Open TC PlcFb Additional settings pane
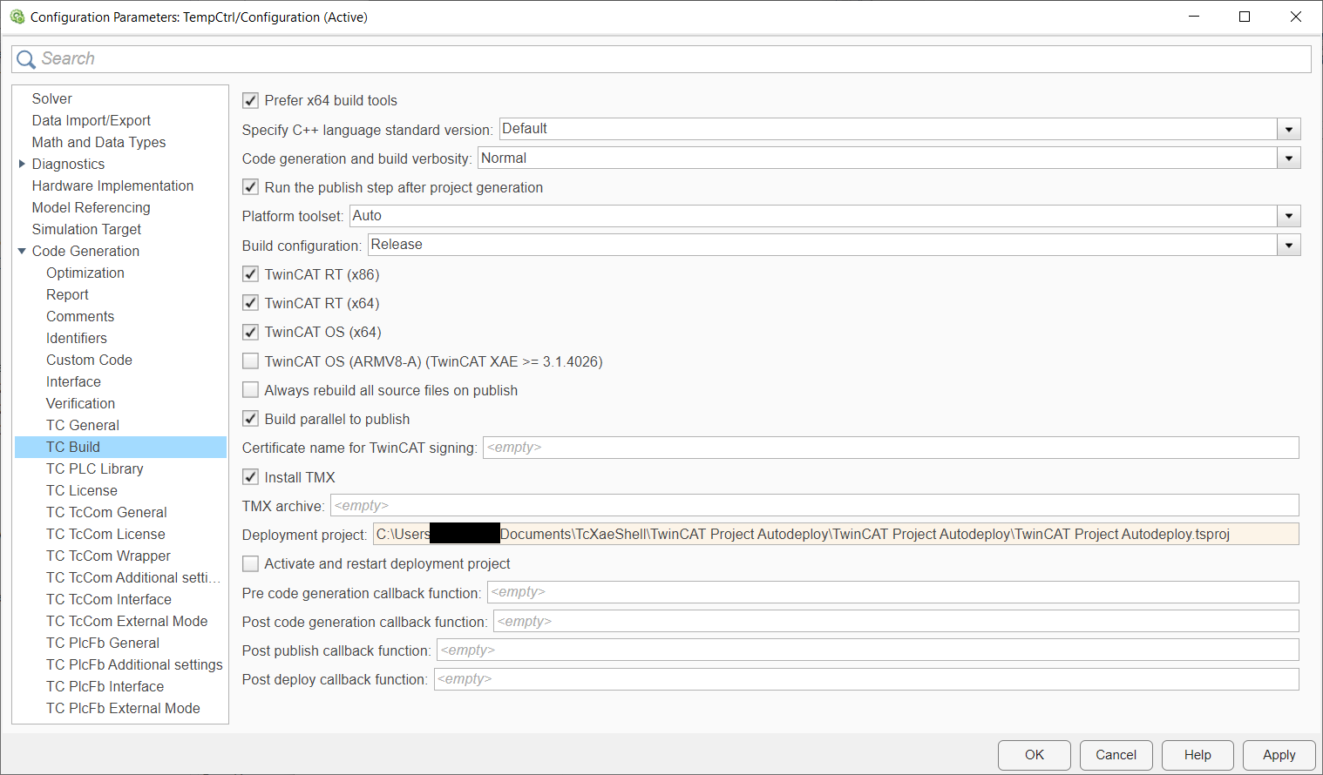The width and height of the screenshot is (1323, 775). click(134, 664)
